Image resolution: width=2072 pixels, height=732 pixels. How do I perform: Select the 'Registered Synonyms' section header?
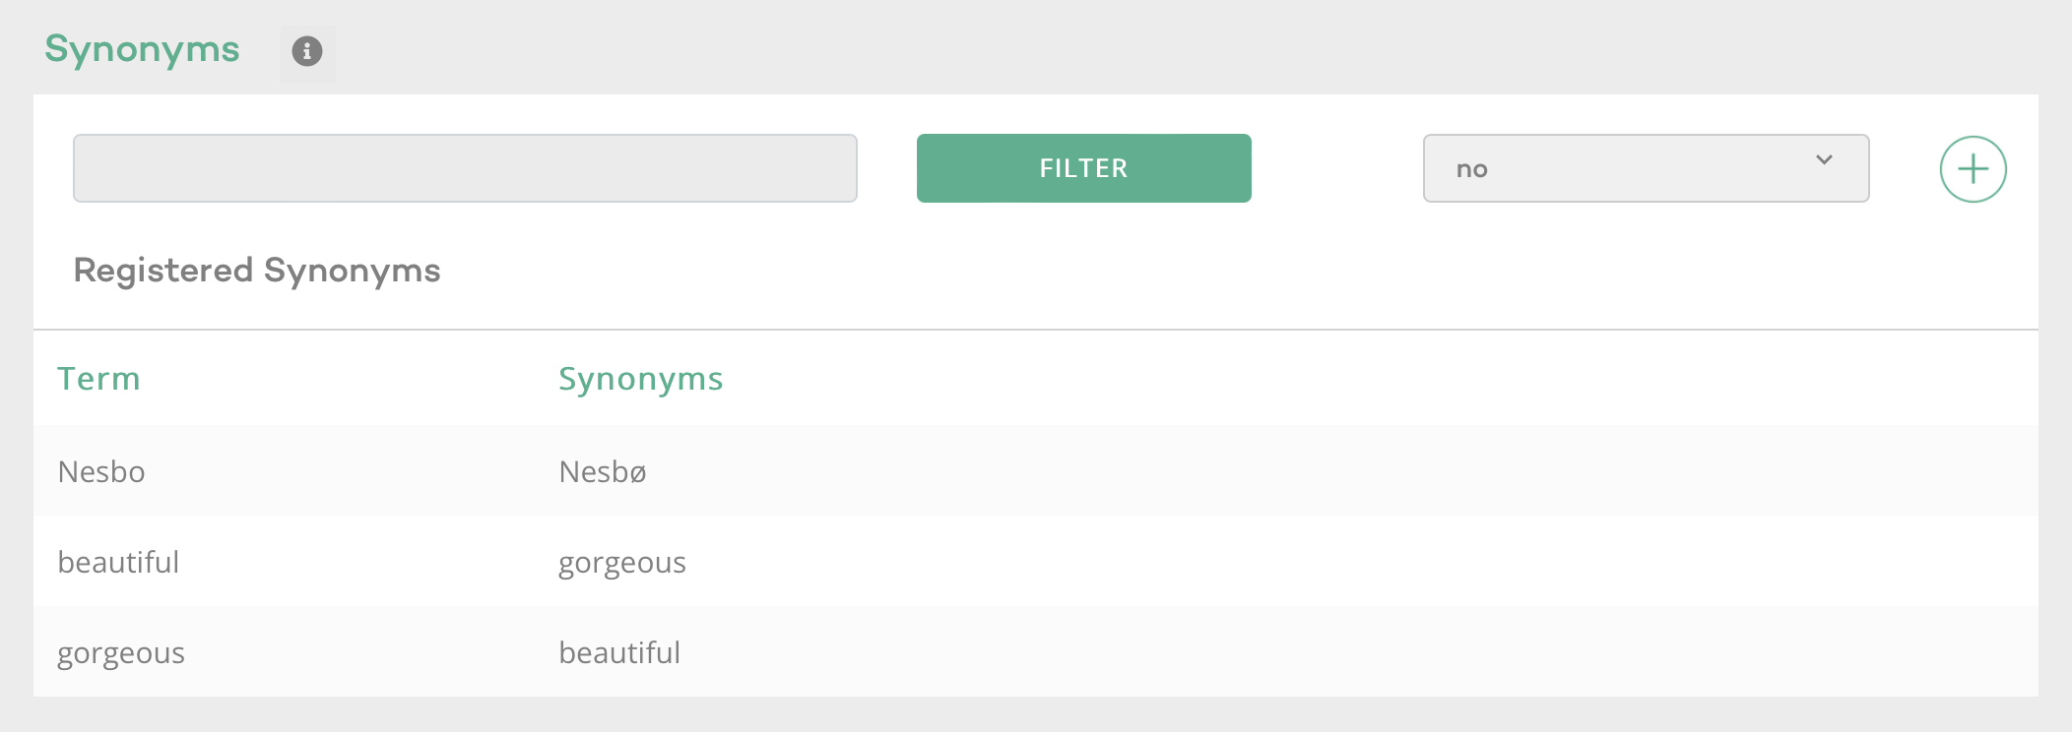tap(256, 272)
